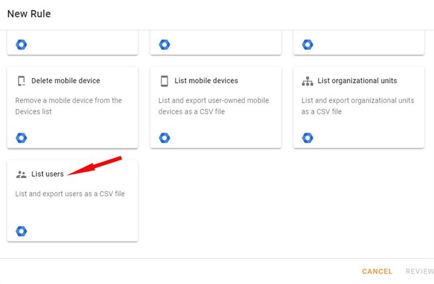The image size is (434, 284).
Task: Select the Delete mobile device title
Action: coord(65,81)
